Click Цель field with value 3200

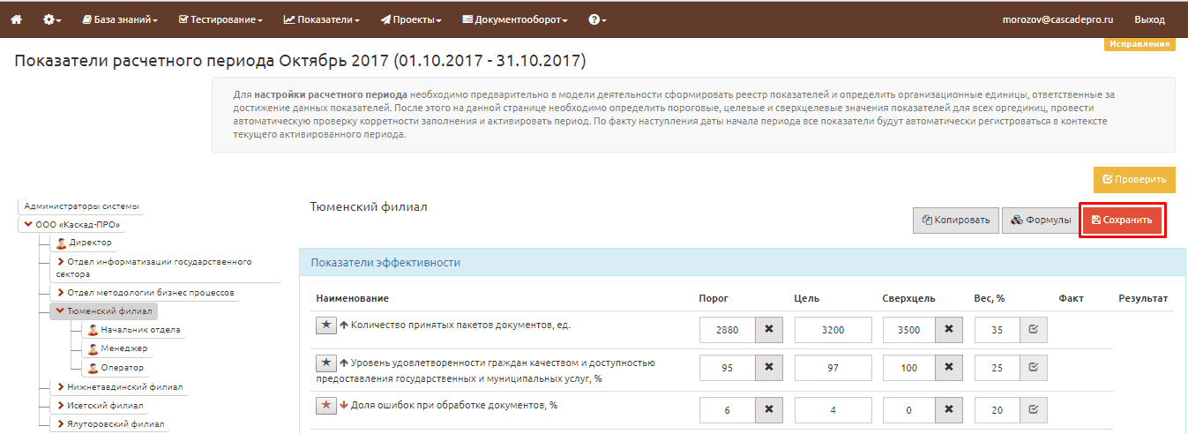833,330
